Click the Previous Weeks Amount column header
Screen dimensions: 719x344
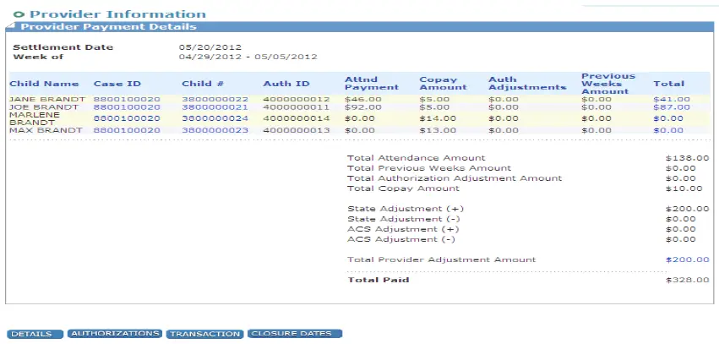608,84
